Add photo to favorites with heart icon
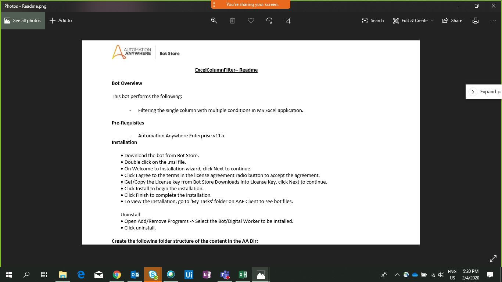 pos(251,21)
